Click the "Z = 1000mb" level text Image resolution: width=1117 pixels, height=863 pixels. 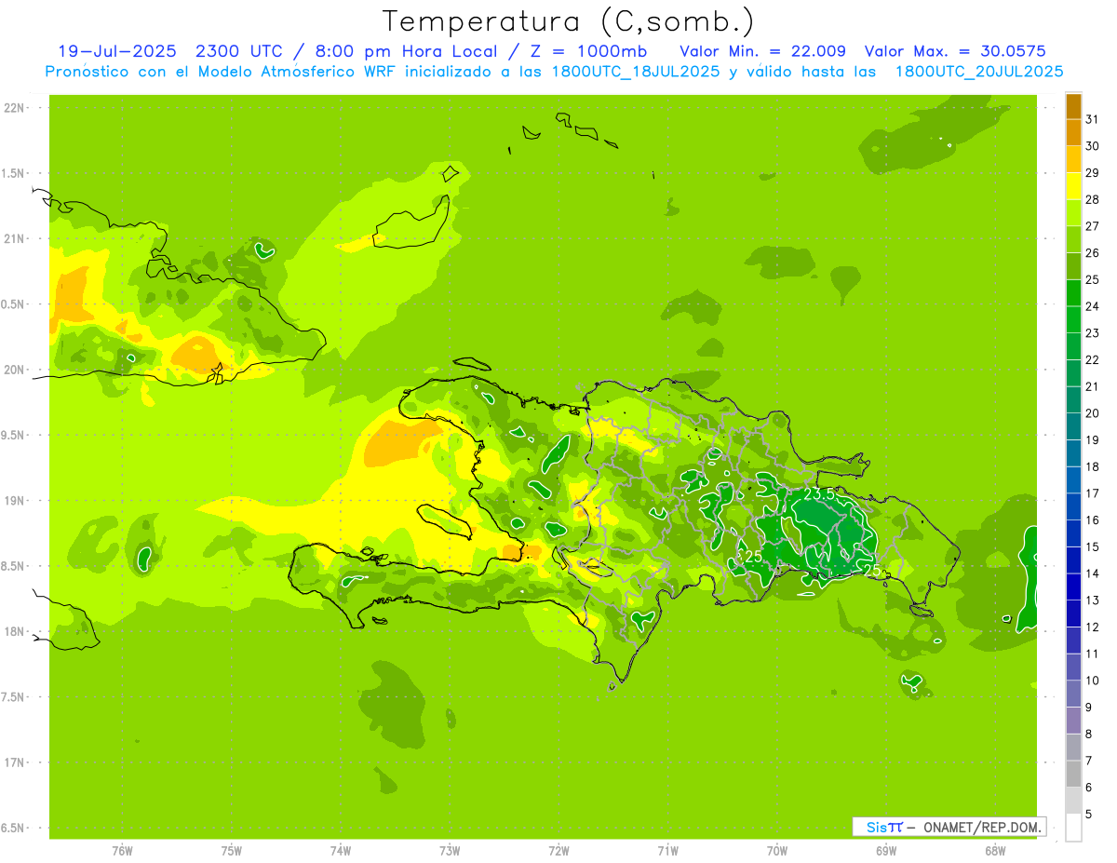click(586, 51)
